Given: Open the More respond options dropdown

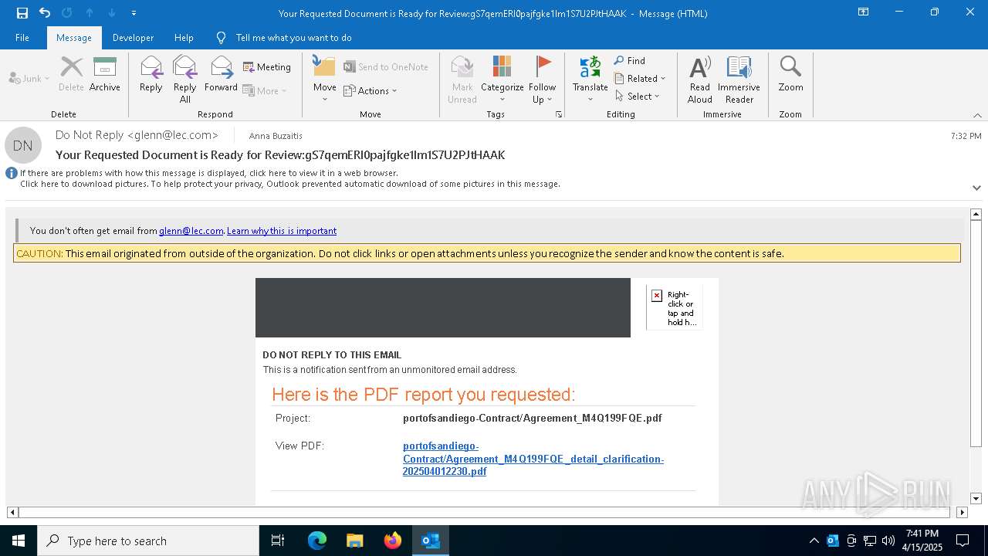Looking at the screenshot, I should coord(265,90).
